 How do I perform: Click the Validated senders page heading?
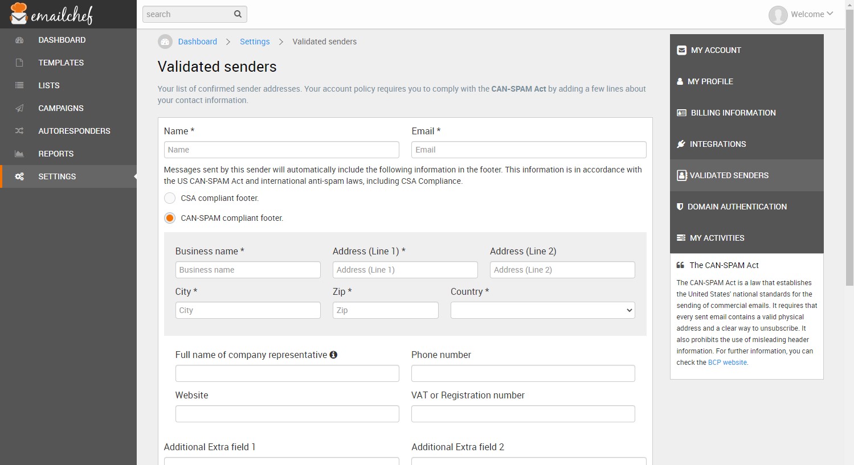(217, 67)
